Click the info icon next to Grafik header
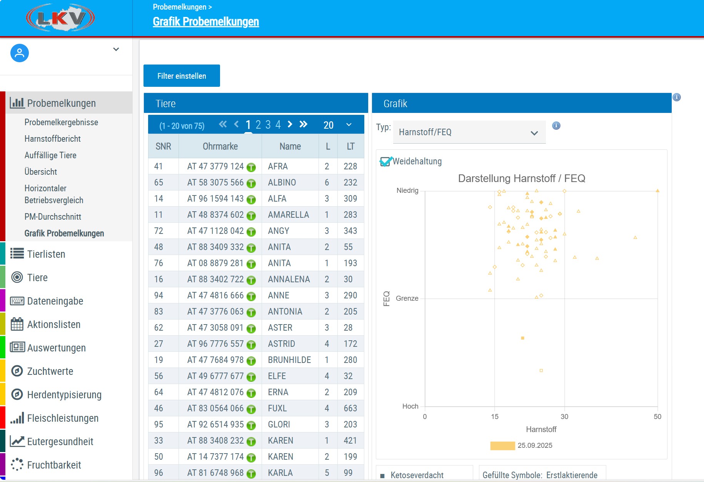 pyautogui.click(x=676, y=97)
